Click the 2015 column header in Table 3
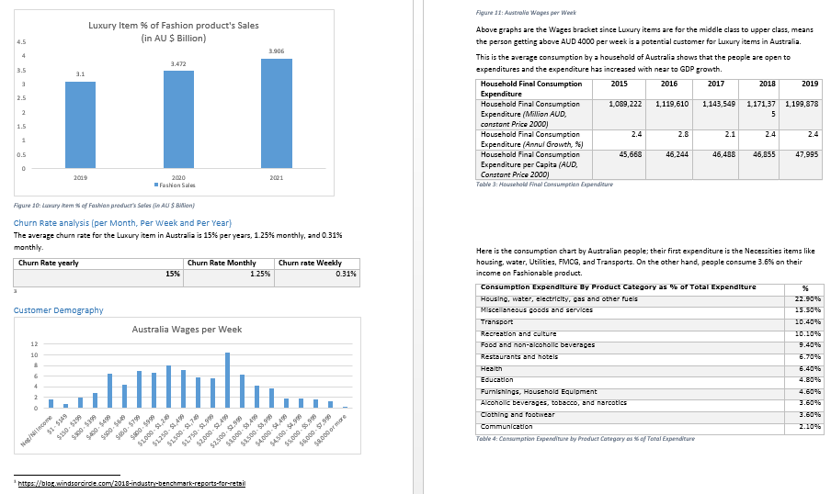This screenshot has height=494, width=831. (x=620, y=84)
